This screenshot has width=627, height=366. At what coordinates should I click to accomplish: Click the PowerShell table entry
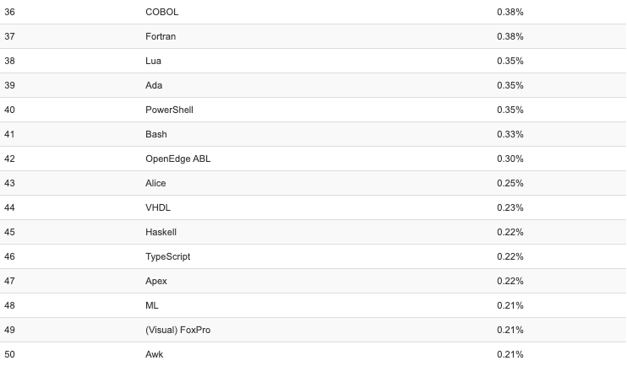[x=169, y=110]
